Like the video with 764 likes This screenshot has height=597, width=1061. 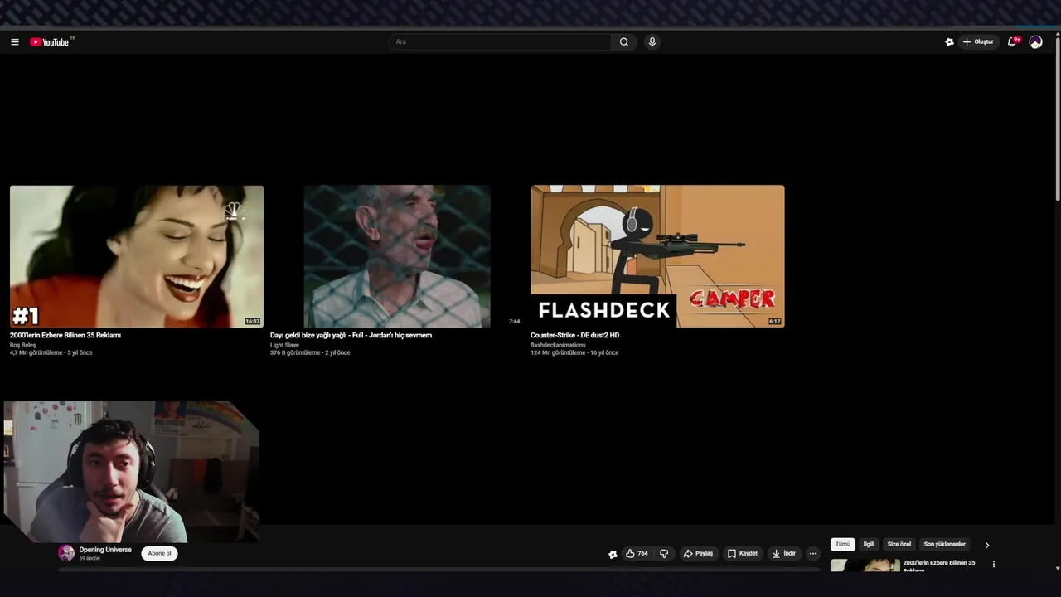point(637,553)
